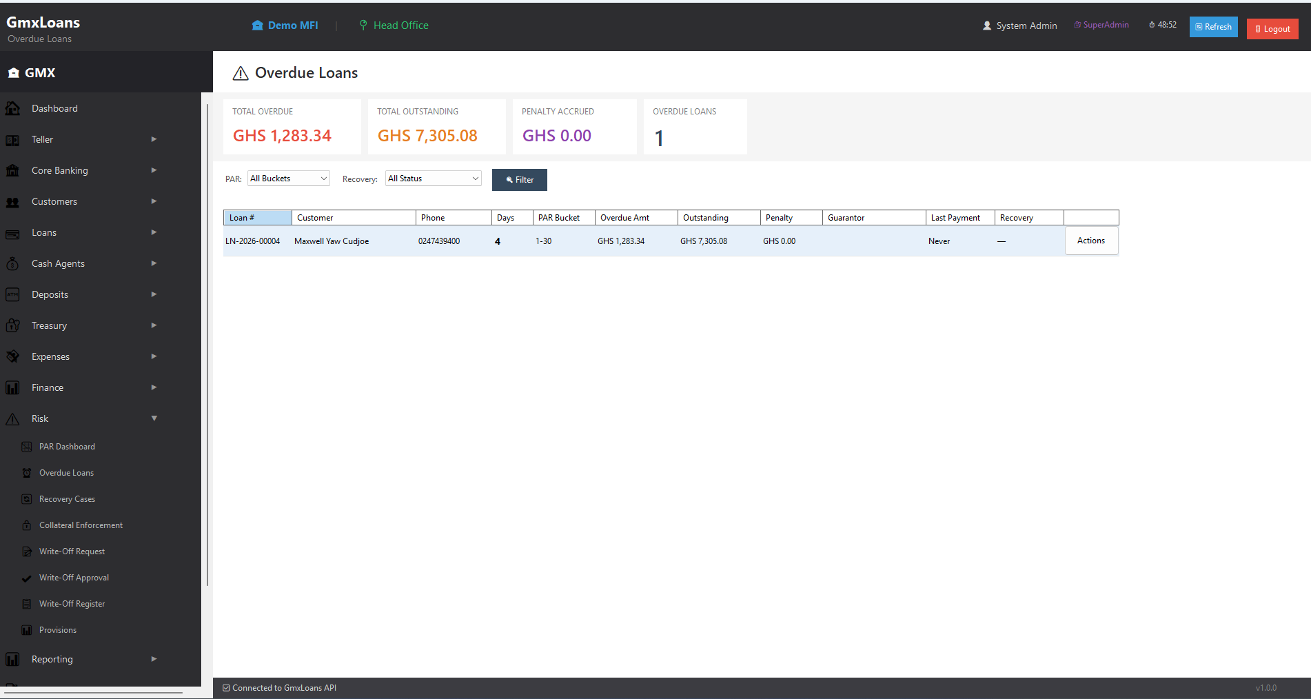
Task: Click the Overdue Loans heading warning icon
Action: pyautogui.click(x=241, y=73)
